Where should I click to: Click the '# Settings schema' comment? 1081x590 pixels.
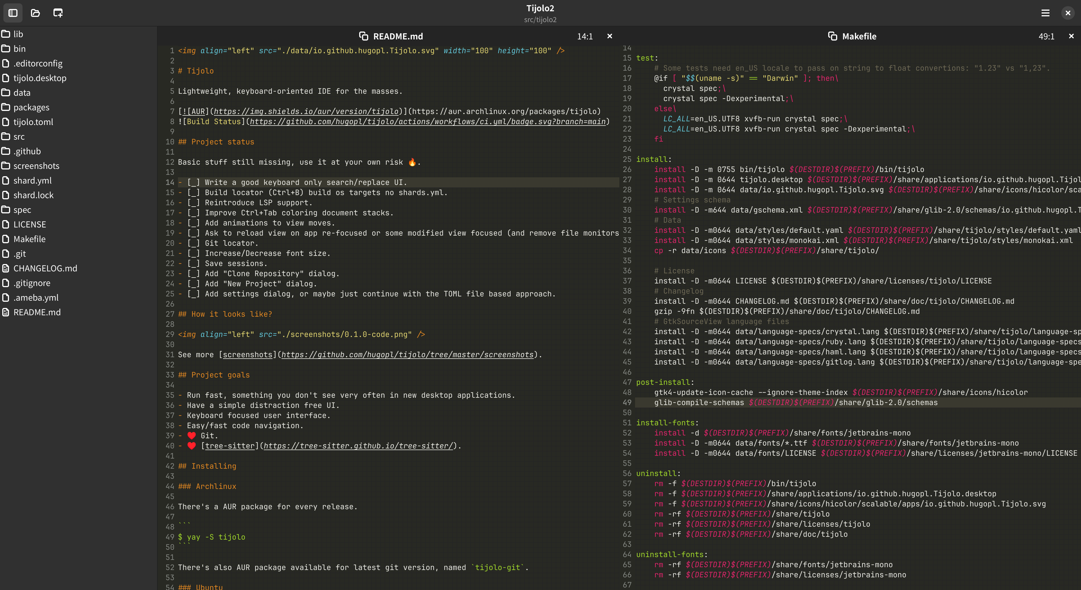click(693, 200)
